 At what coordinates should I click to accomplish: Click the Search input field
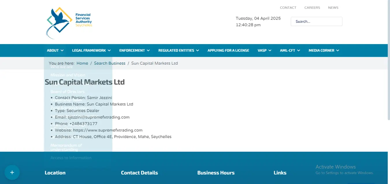(x=316, y=22)
